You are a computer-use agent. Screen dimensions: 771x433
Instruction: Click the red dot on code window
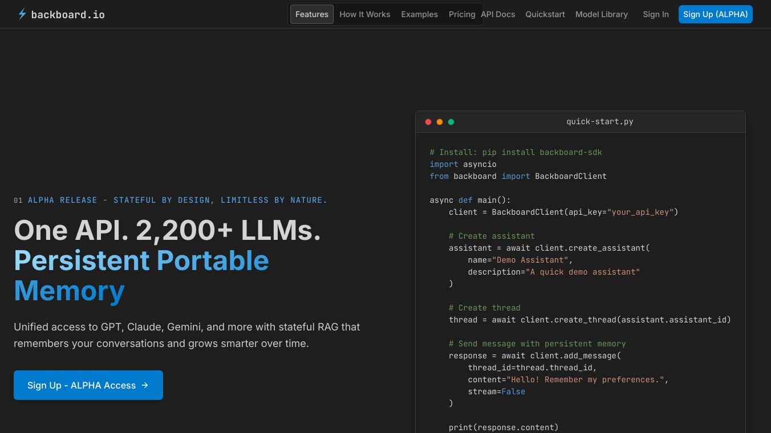pos(428,122)
